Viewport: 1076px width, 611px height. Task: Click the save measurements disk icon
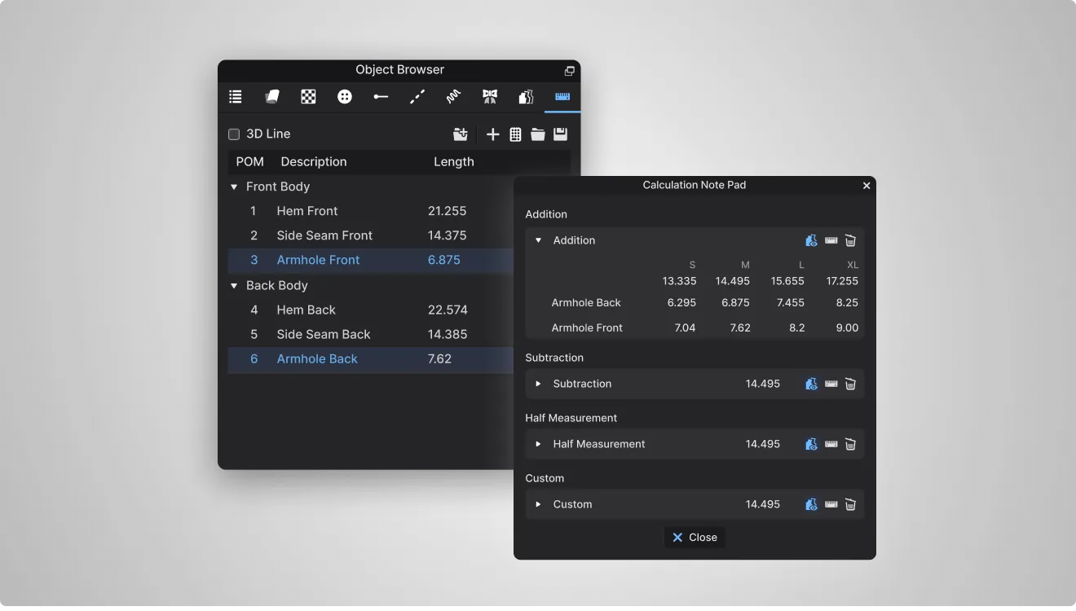pyautogui.click(x=561, y=134)
